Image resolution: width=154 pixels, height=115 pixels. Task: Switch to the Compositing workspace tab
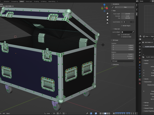tap(14, 1)
